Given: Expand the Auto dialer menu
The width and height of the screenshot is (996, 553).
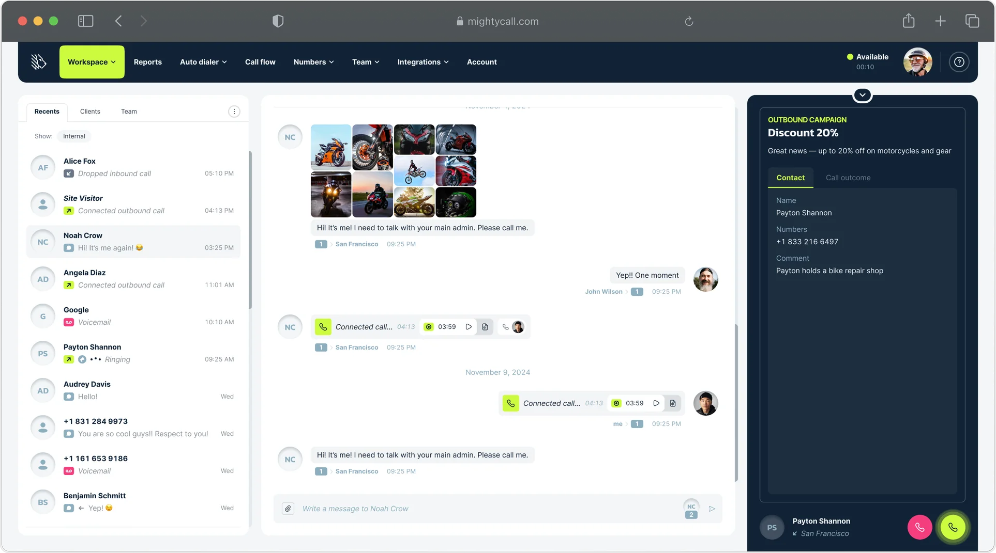Looking at the screenshot, I should [203, 62].
